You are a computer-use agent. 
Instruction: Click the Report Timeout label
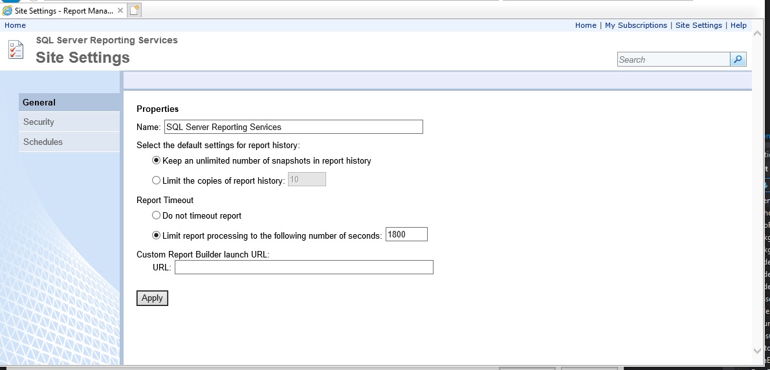pyautogui.click(x=165, y=201)
